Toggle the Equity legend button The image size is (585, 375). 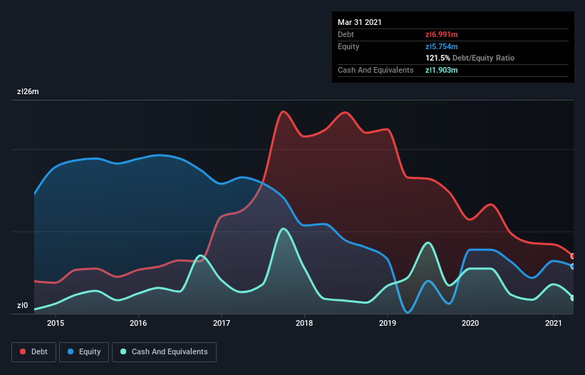click(x=84, y=352)
